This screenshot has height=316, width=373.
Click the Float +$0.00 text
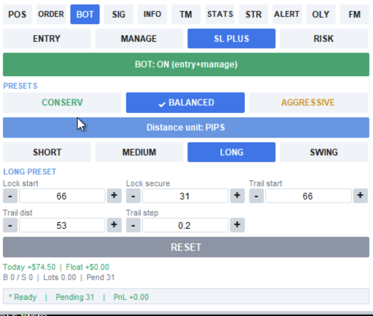pyautogui.click(x=88, y=267)
